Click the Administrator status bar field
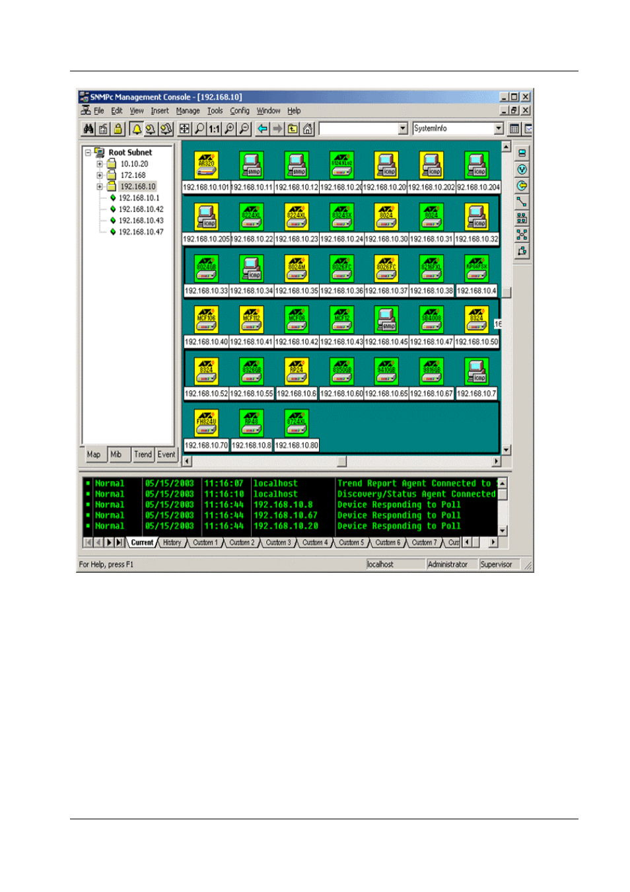This screenshot has width=630, height=892. (x=452, y=564)
